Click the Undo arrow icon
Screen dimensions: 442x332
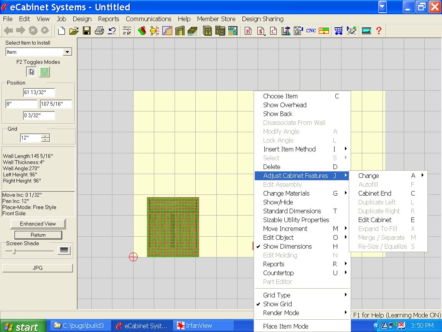click(x=112, y=30)
